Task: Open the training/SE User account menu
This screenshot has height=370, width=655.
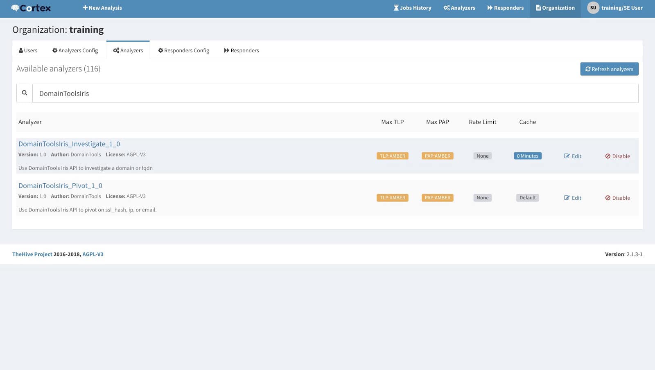Action: [x=615, y=8]
